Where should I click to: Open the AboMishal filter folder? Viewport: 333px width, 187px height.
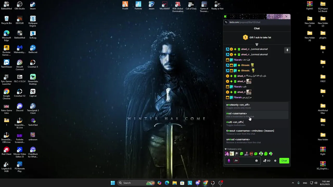[323, 109]
